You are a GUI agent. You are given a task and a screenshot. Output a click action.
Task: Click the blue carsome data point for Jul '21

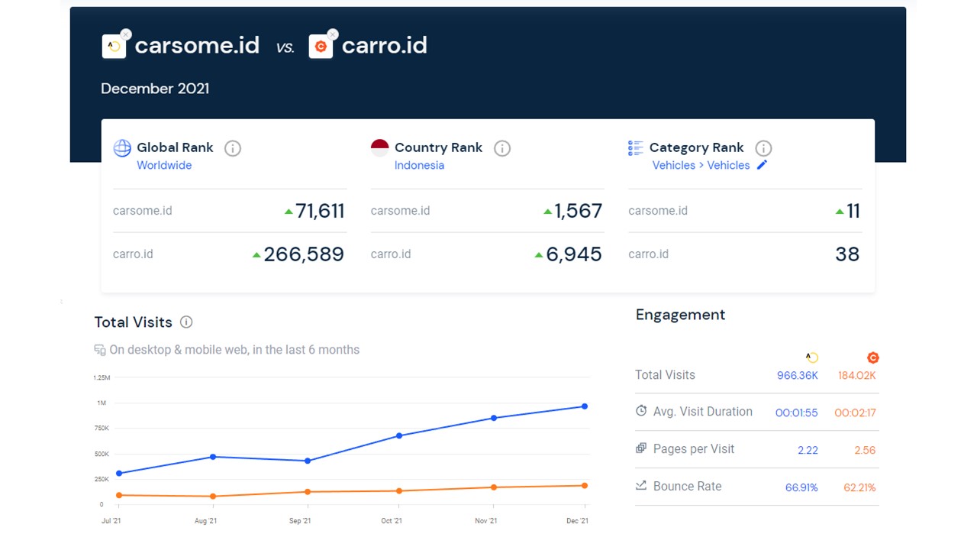[119, 474]
